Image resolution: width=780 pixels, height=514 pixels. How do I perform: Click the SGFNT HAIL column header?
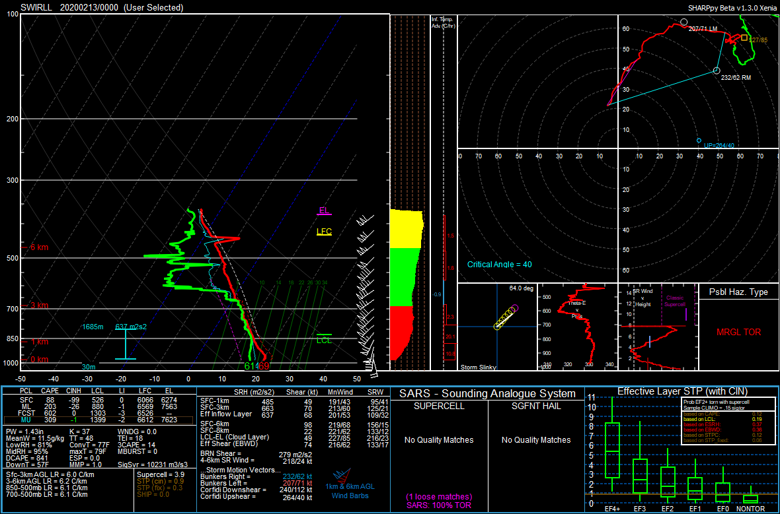tap(536, 406)
